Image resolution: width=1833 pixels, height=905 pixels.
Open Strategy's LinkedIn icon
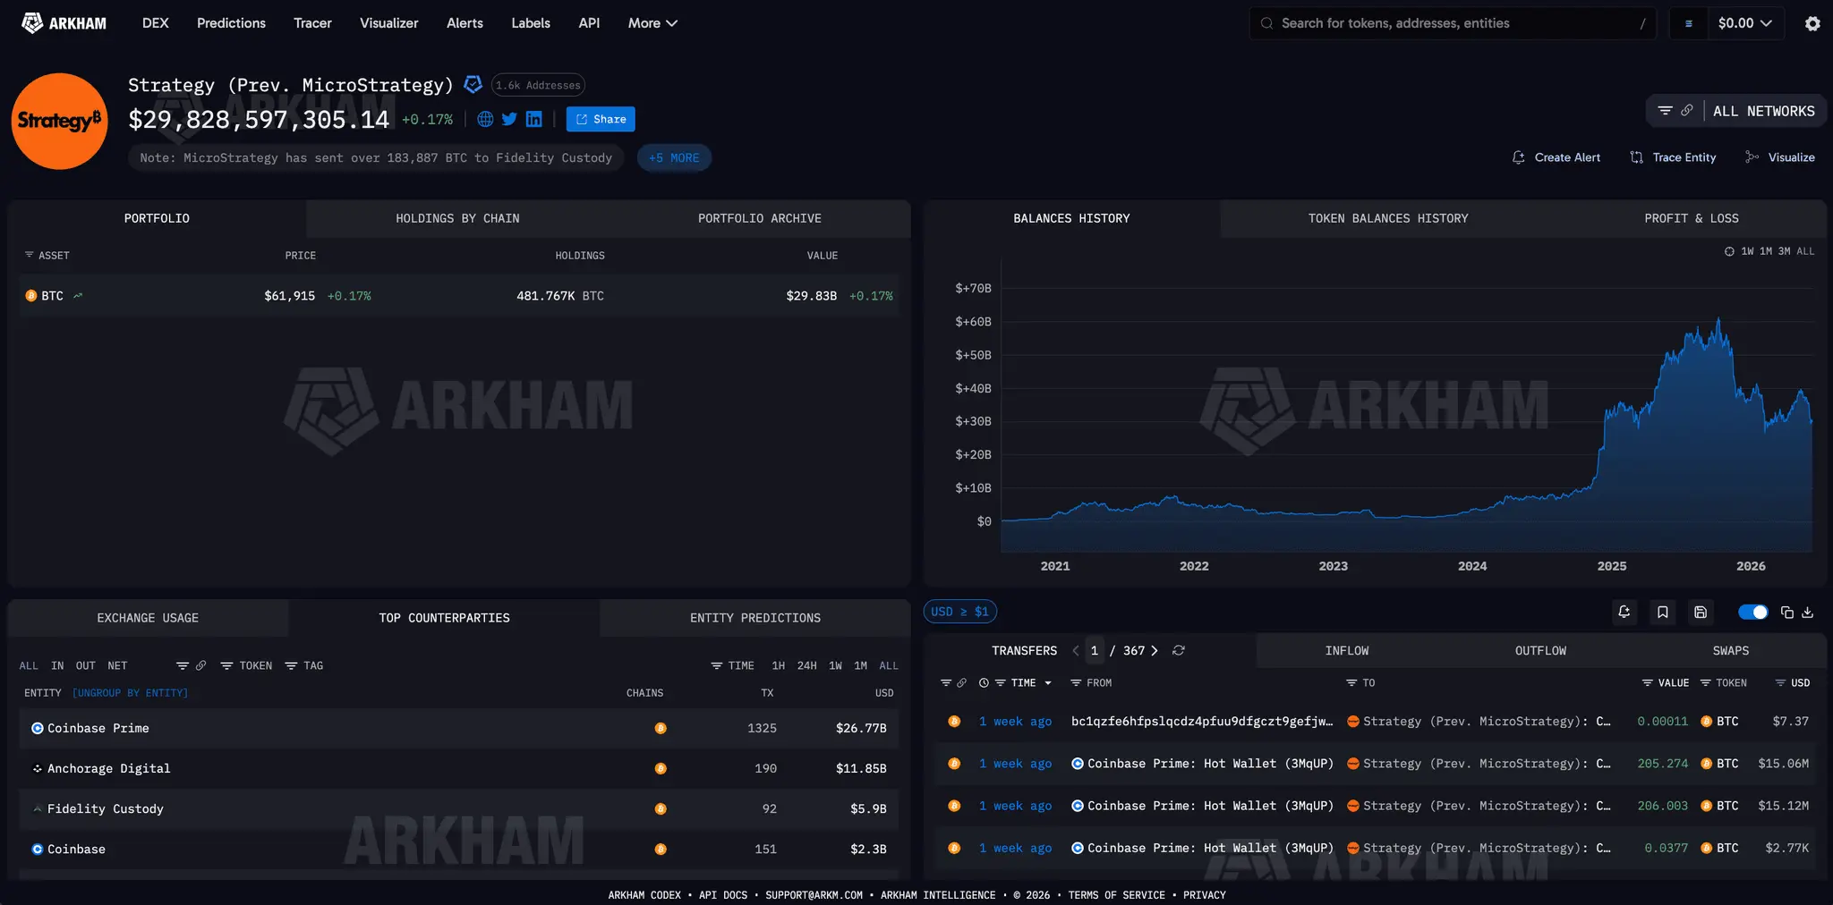pos(534,119)
